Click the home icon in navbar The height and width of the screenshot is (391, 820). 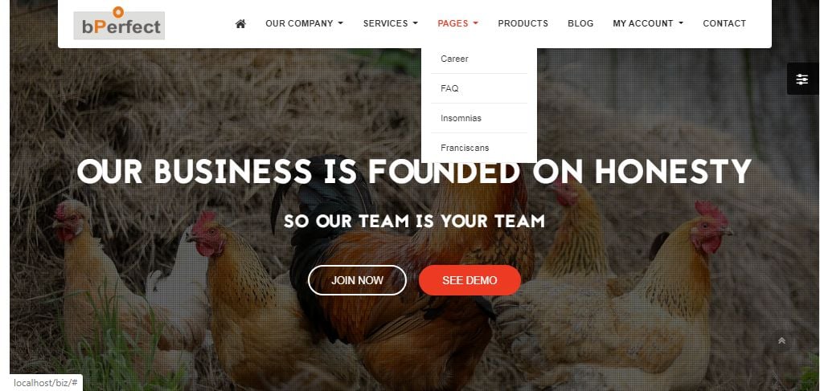click(240, 23)
